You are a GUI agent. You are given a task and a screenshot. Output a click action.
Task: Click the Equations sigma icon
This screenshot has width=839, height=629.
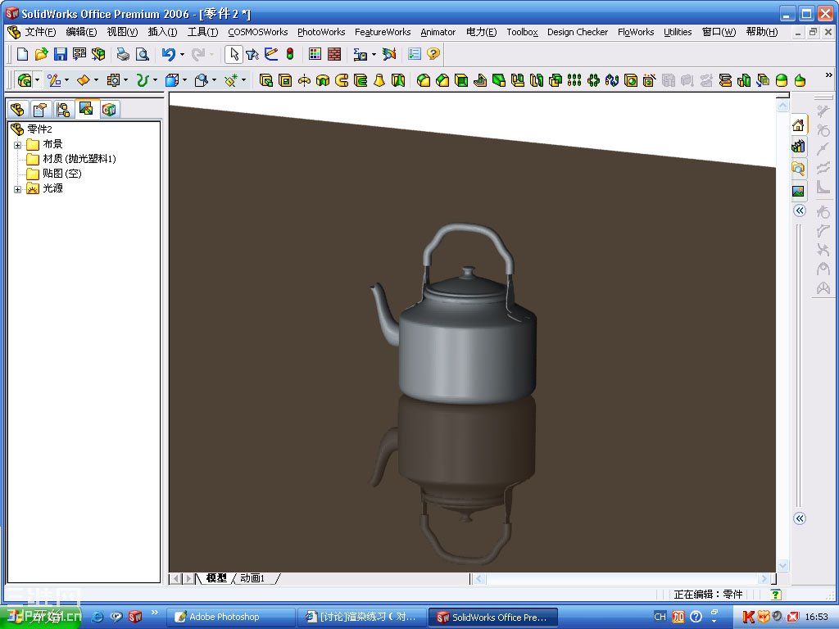pos(361,54)
